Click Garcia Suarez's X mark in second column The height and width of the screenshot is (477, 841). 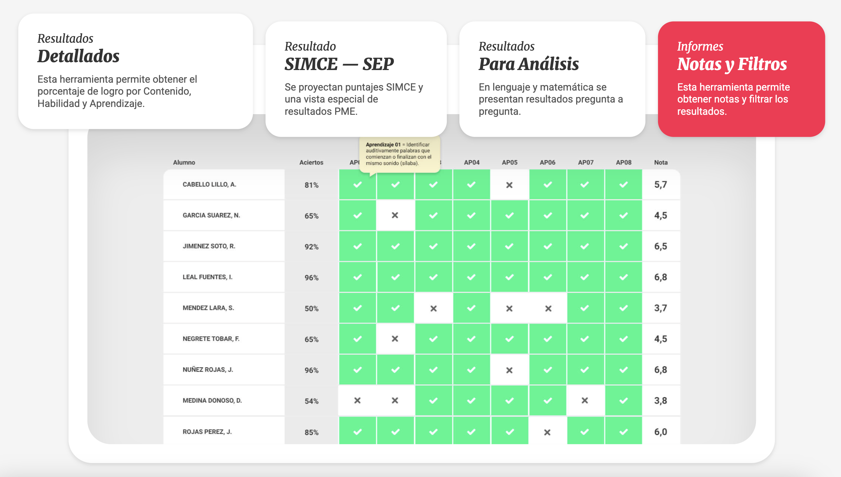(x=395, y=215)
